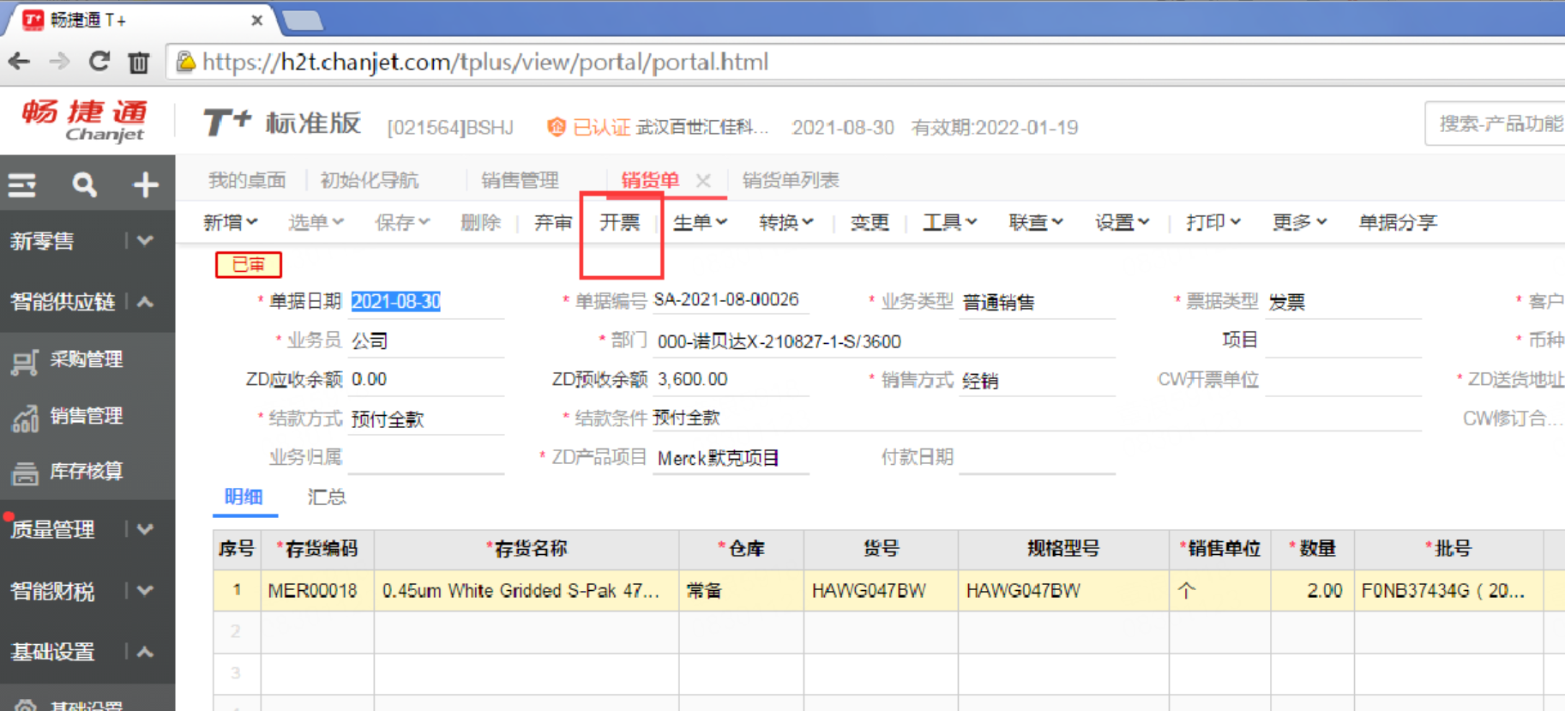Open the 设置 dropdown
The height and width of the screenshot is (711, 1565).
(1122, 222)
